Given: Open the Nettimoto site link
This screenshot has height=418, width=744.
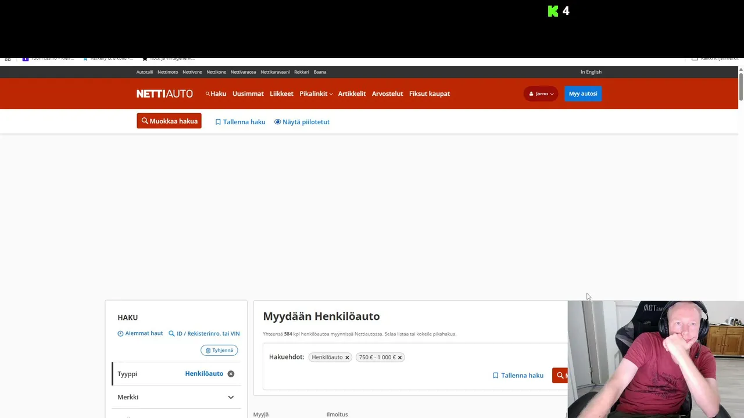Looking at the screenshot, I should click(168, 72).
